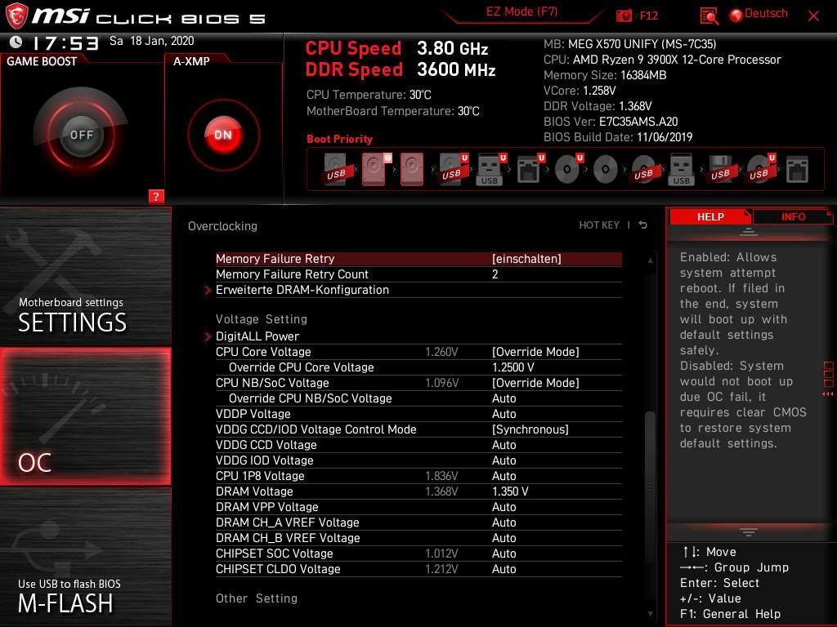This screenshot has height=627, width=837.
Task: Select highlighted hard disk boot icon with U badge
Action: 374,170
